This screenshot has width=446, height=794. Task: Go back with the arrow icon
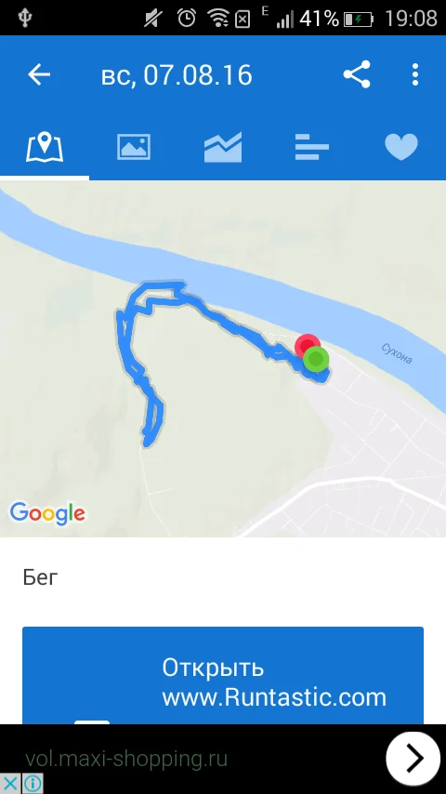click(x=39, y=75)
